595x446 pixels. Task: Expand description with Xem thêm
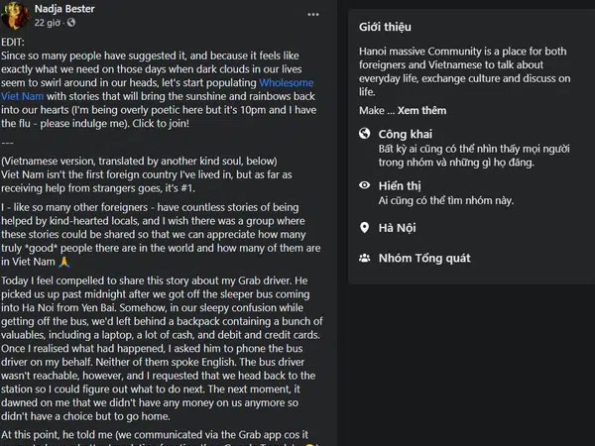421,110
